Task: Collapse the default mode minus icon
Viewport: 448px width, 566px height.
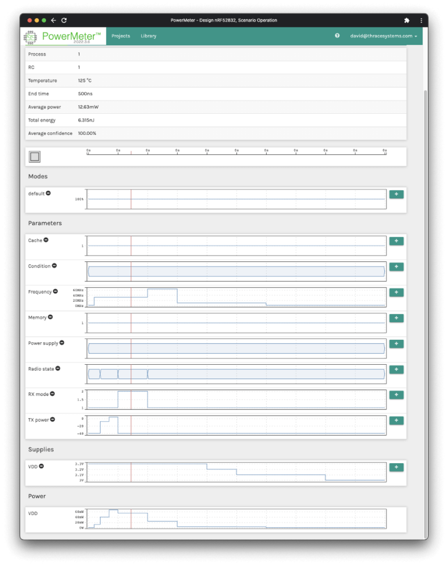Action: tap(48, 193)
